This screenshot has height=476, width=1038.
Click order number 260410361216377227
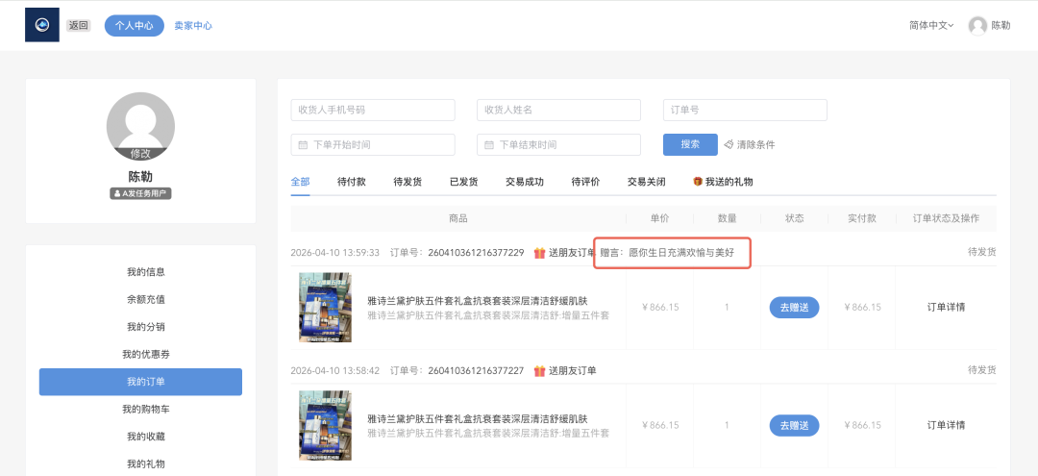476,370
